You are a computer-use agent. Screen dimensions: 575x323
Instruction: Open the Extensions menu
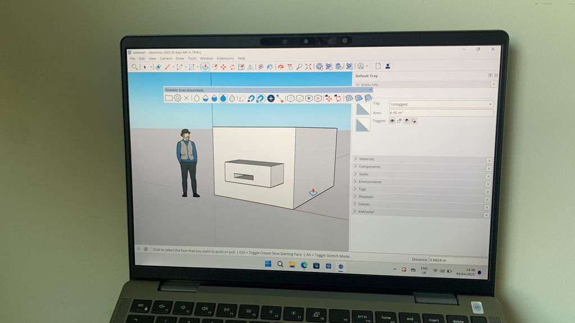tap(225, 58)
